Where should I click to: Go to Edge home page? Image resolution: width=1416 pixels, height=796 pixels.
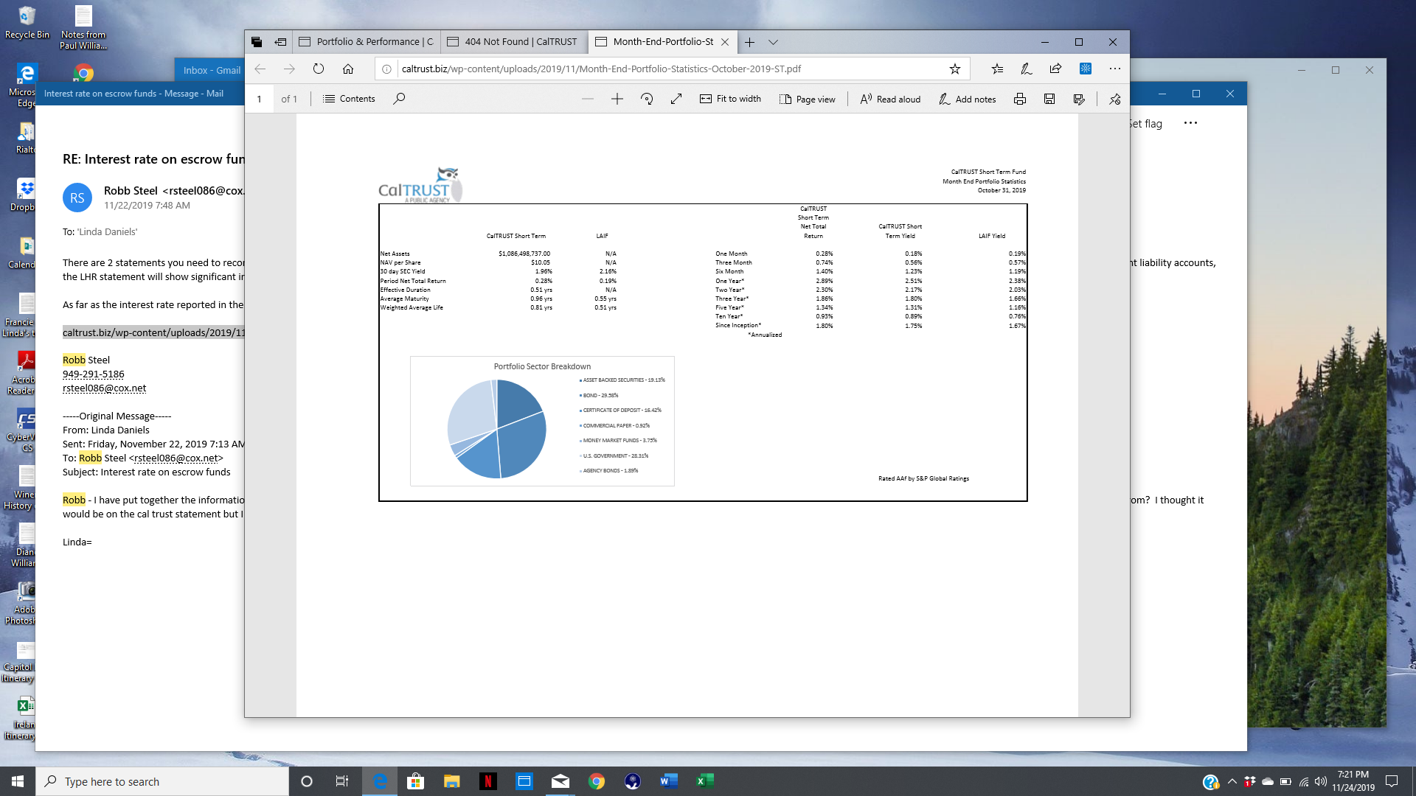[x=348, y=69]
